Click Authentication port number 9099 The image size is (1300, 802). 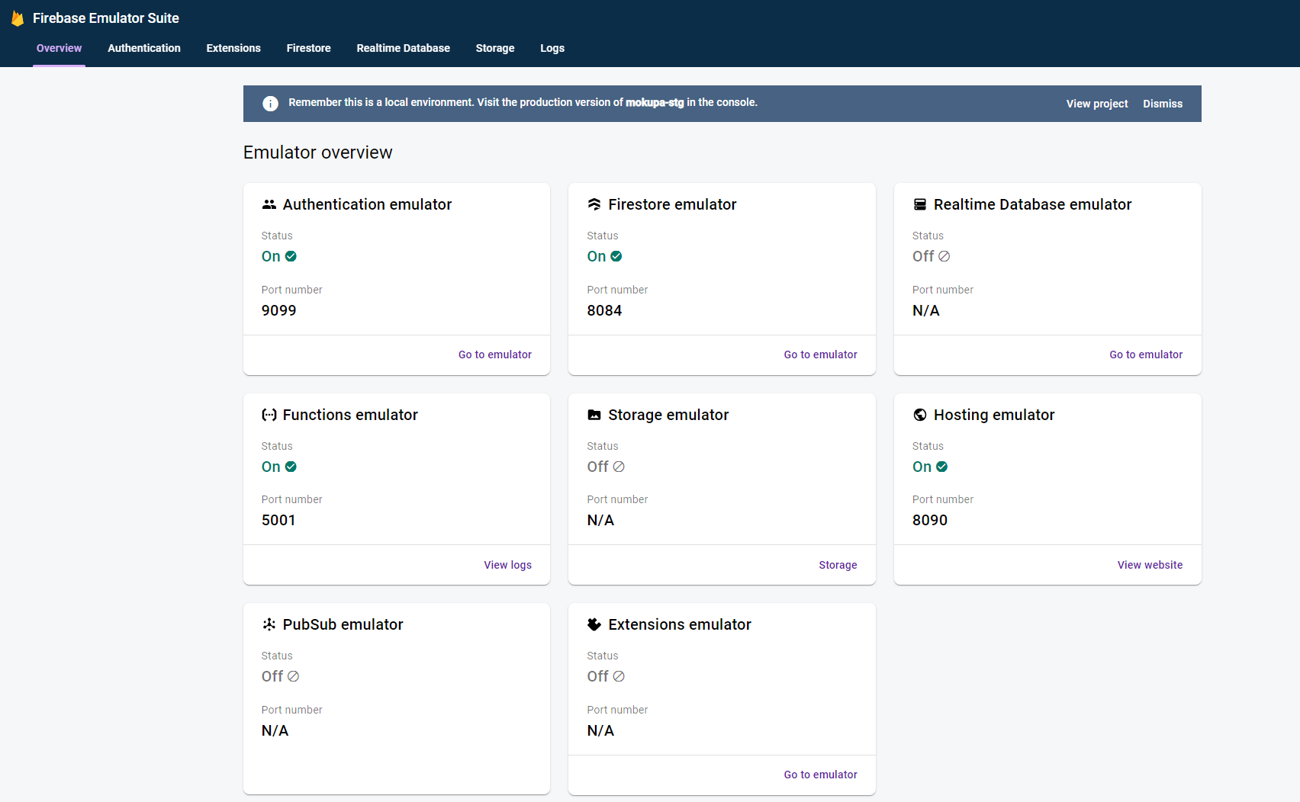[x=279, y=310]
